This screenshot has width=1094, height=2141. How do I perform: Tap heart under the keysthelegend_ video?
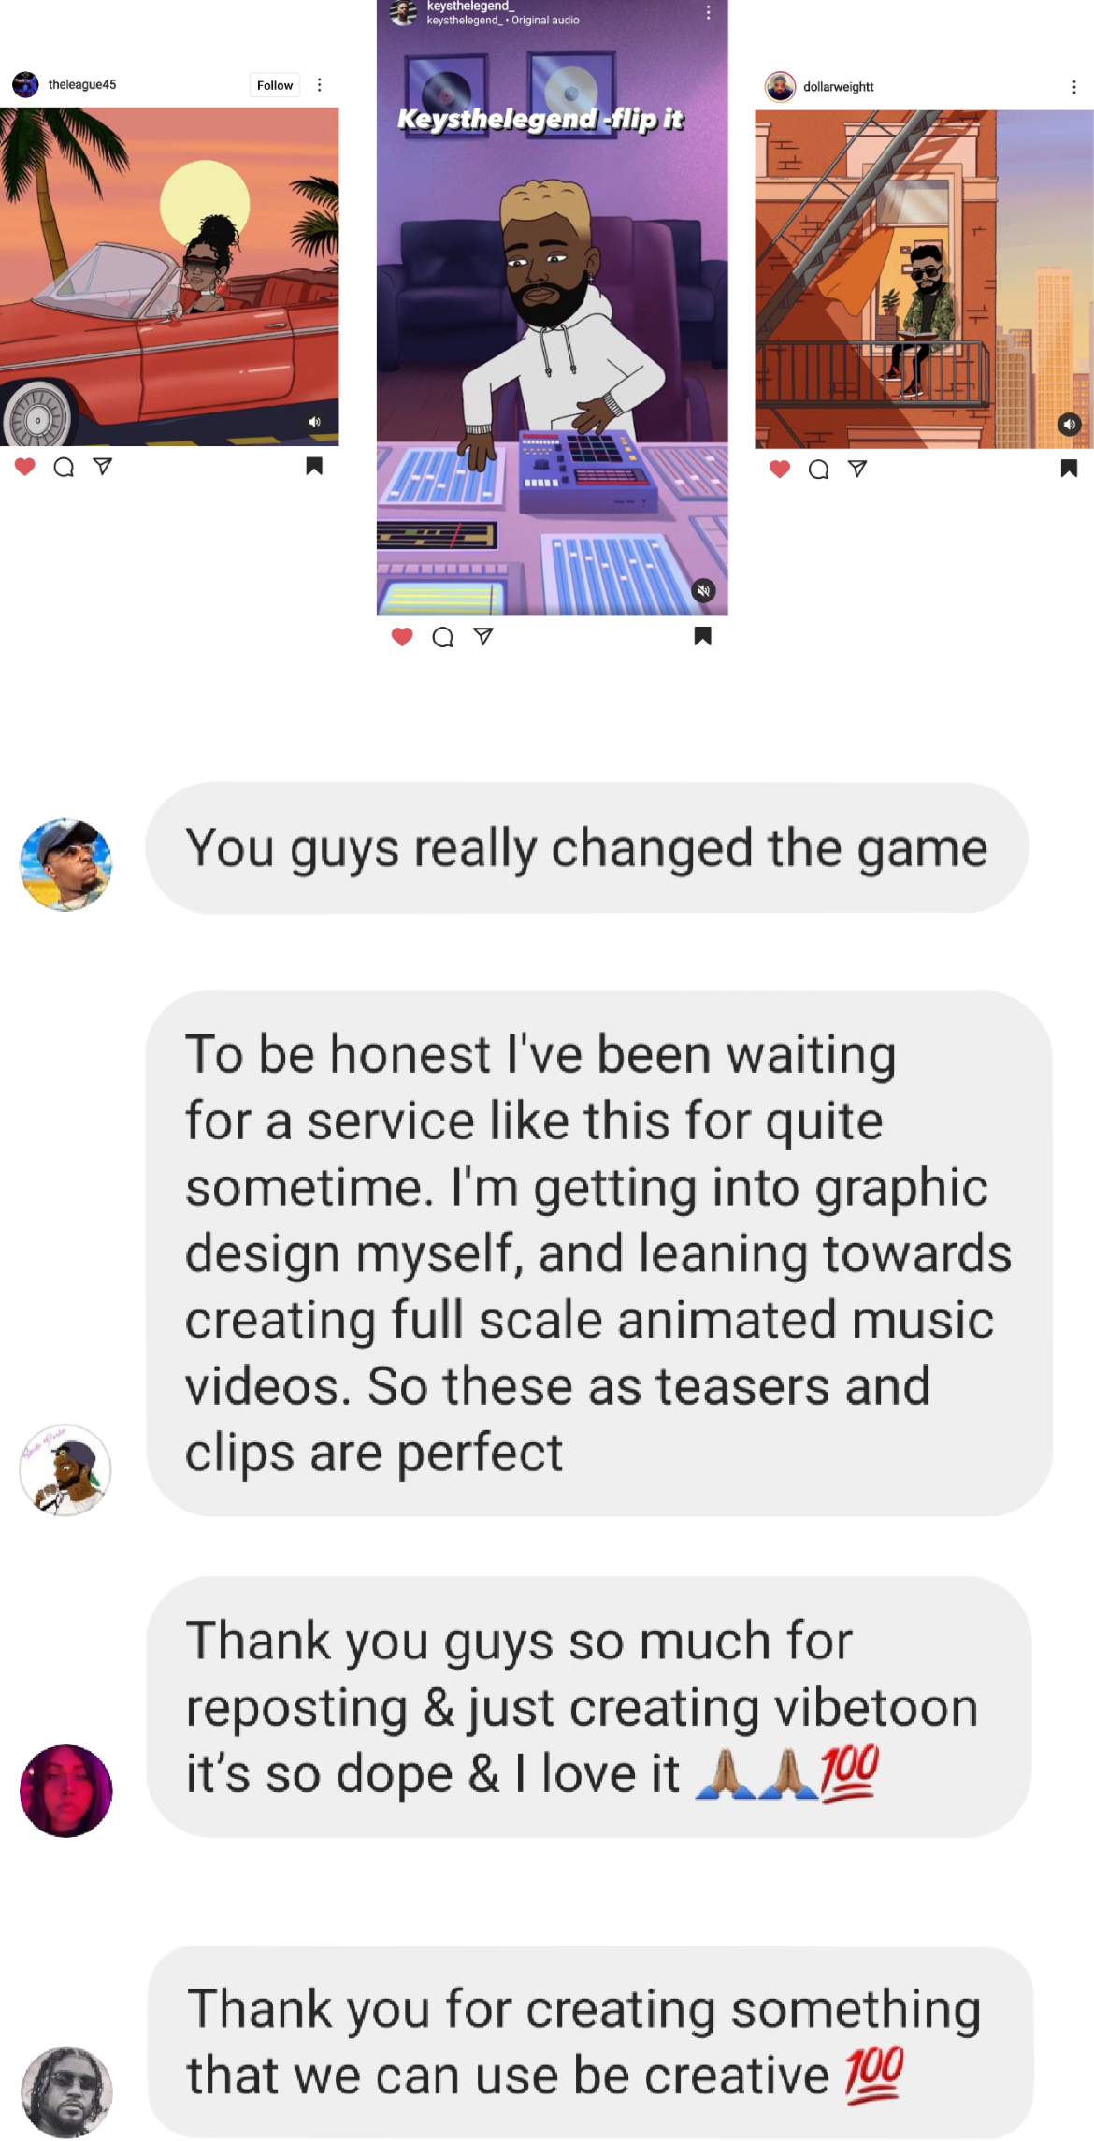pos(402,637)
